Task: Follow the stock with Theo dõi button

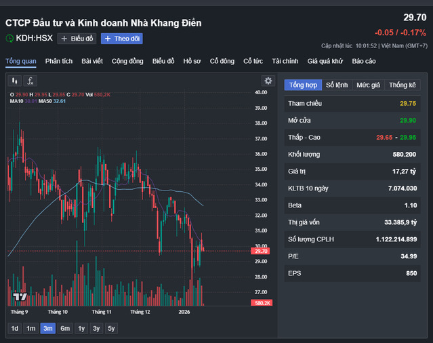Action: [122, 39]
